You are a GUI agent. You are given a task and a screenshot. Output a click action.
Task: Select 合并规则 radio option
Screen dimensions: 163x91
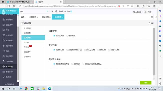(x=76, y=64)
